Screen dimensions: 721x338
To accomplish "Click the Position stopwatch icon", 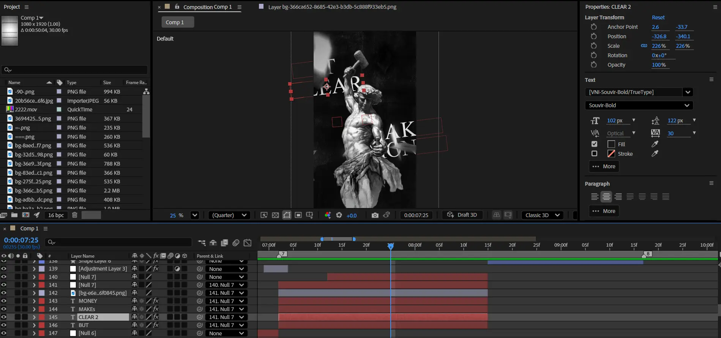I will point(593,36).
